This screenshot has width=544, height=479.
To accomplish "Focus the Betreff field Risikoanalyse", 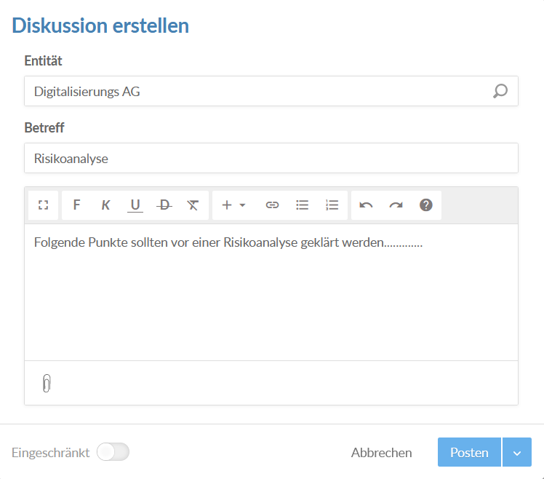I will click(271, 158).
